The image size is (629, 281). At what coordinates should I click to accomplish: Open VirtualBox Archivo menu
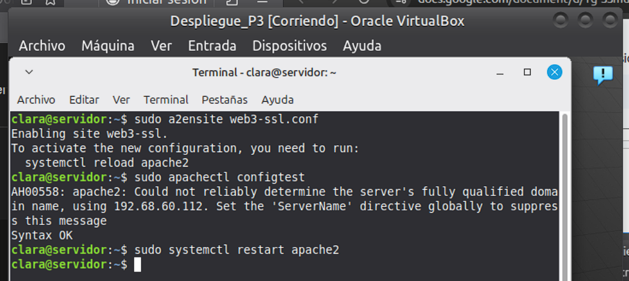[x=42, y=46]
